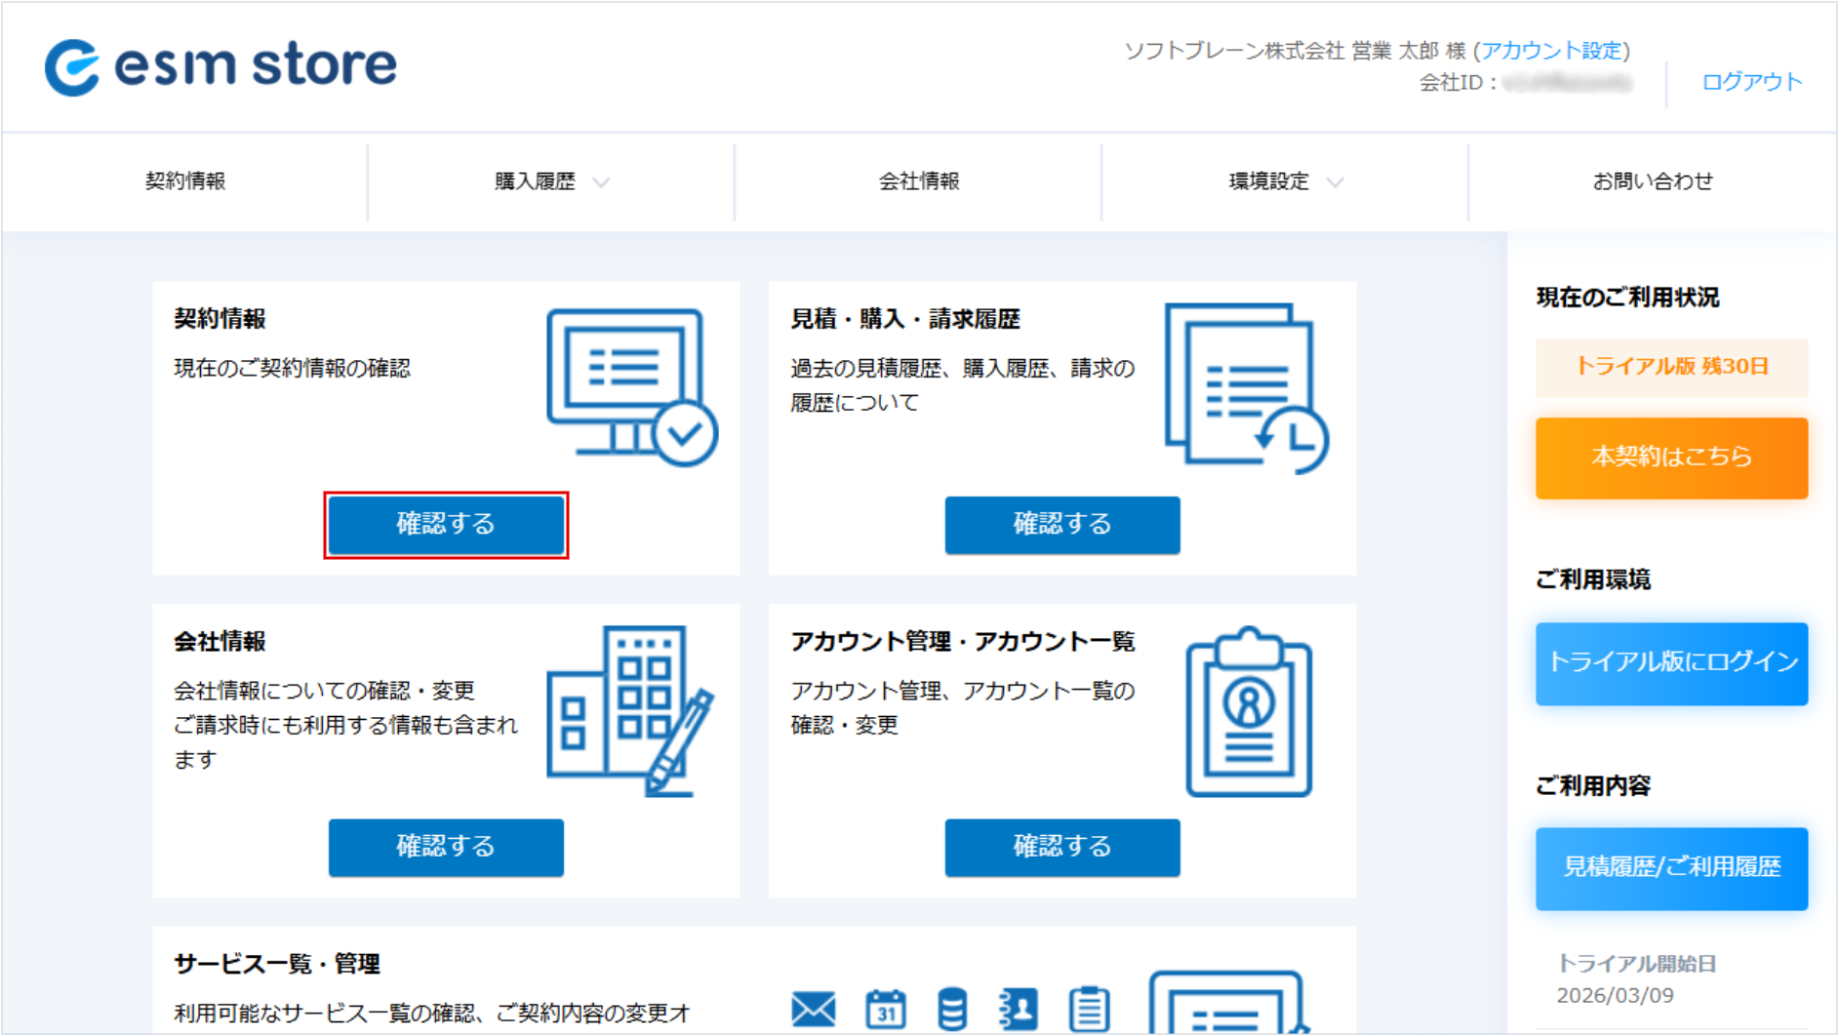Click the ログアウト link

(x=1751, y=82)
